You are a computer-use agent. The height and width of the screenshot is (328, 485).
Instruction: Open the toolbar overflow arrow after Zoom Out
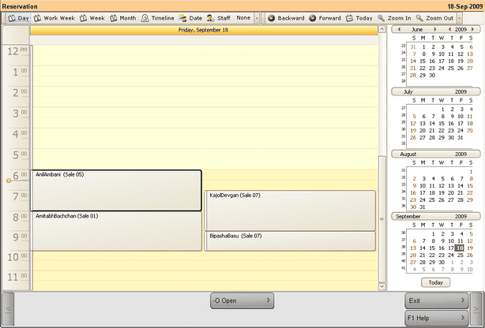460,17
